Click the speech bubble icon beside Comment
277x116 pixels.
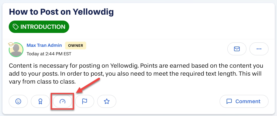[229, 102]
